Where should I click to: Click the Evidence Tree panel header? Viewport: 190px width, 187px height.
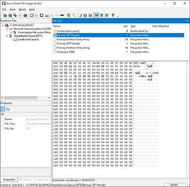coord(25,21)
